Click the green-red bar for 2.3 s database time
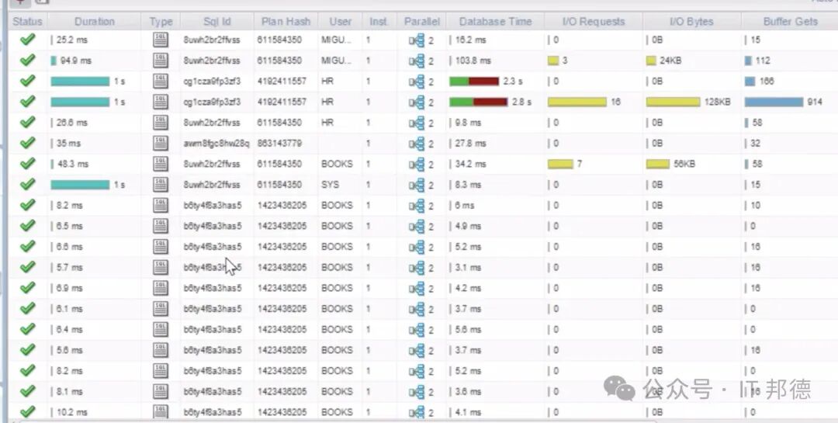This screenshot has width=838, height=423. 474,81
